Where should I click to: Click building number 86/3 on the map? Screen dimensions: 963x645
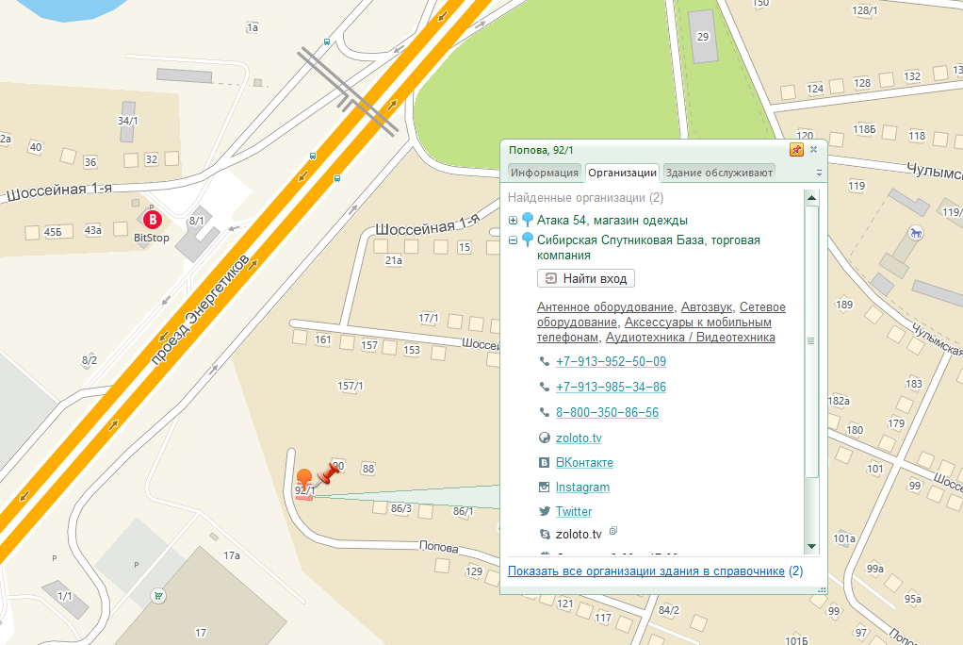tap(401, 508)
